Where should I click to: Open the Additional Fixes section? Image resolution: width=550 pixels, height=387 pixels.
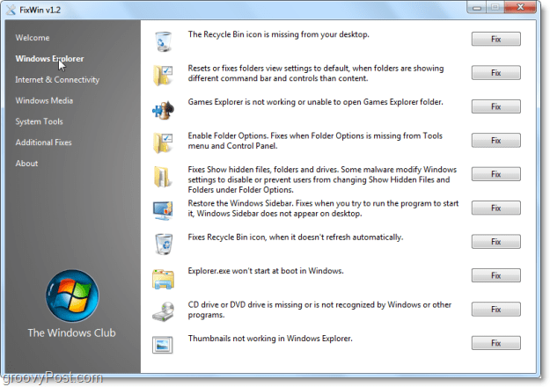pyautogui.click(x=43, y=142)
